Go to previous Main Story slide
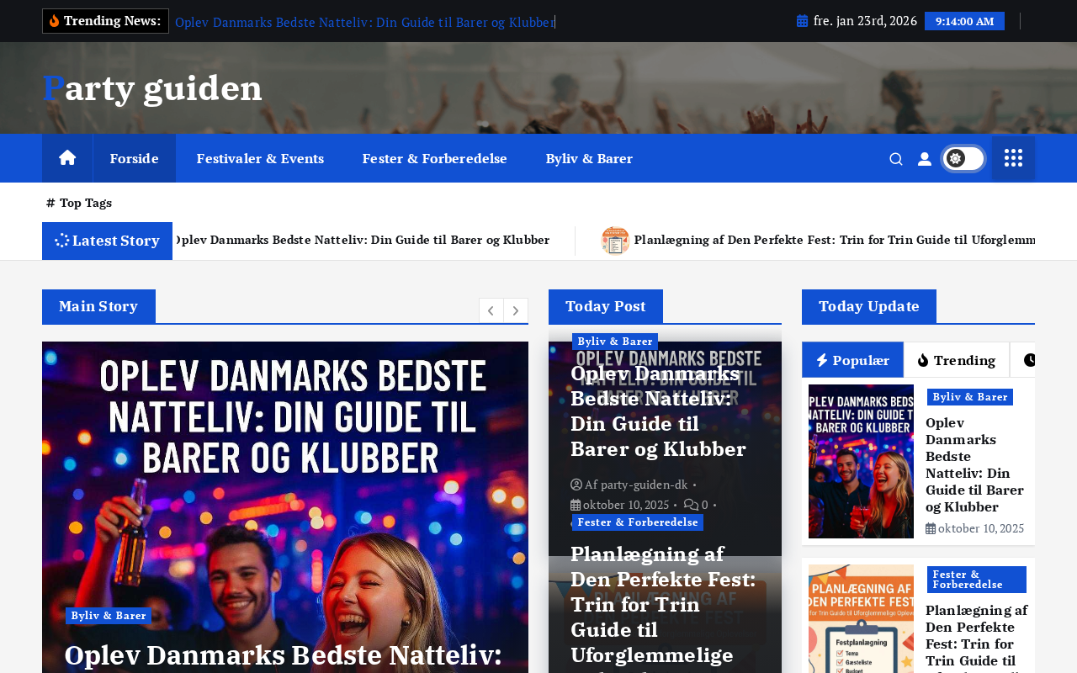The image size is (1077, 673). (491, 310)
